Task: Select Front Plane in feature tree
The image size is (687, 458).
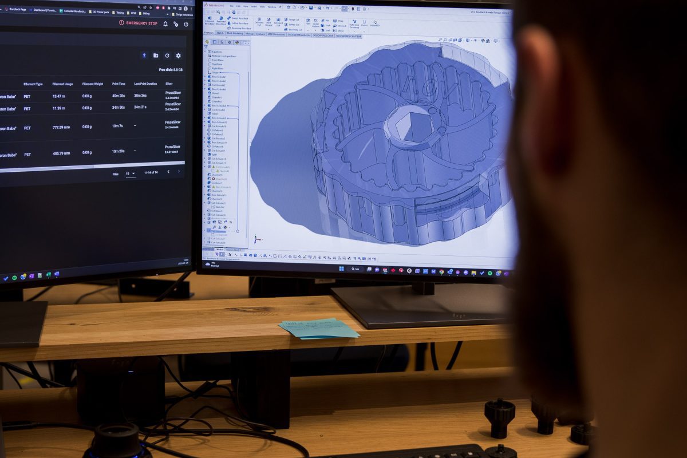Action: [218, 60]
